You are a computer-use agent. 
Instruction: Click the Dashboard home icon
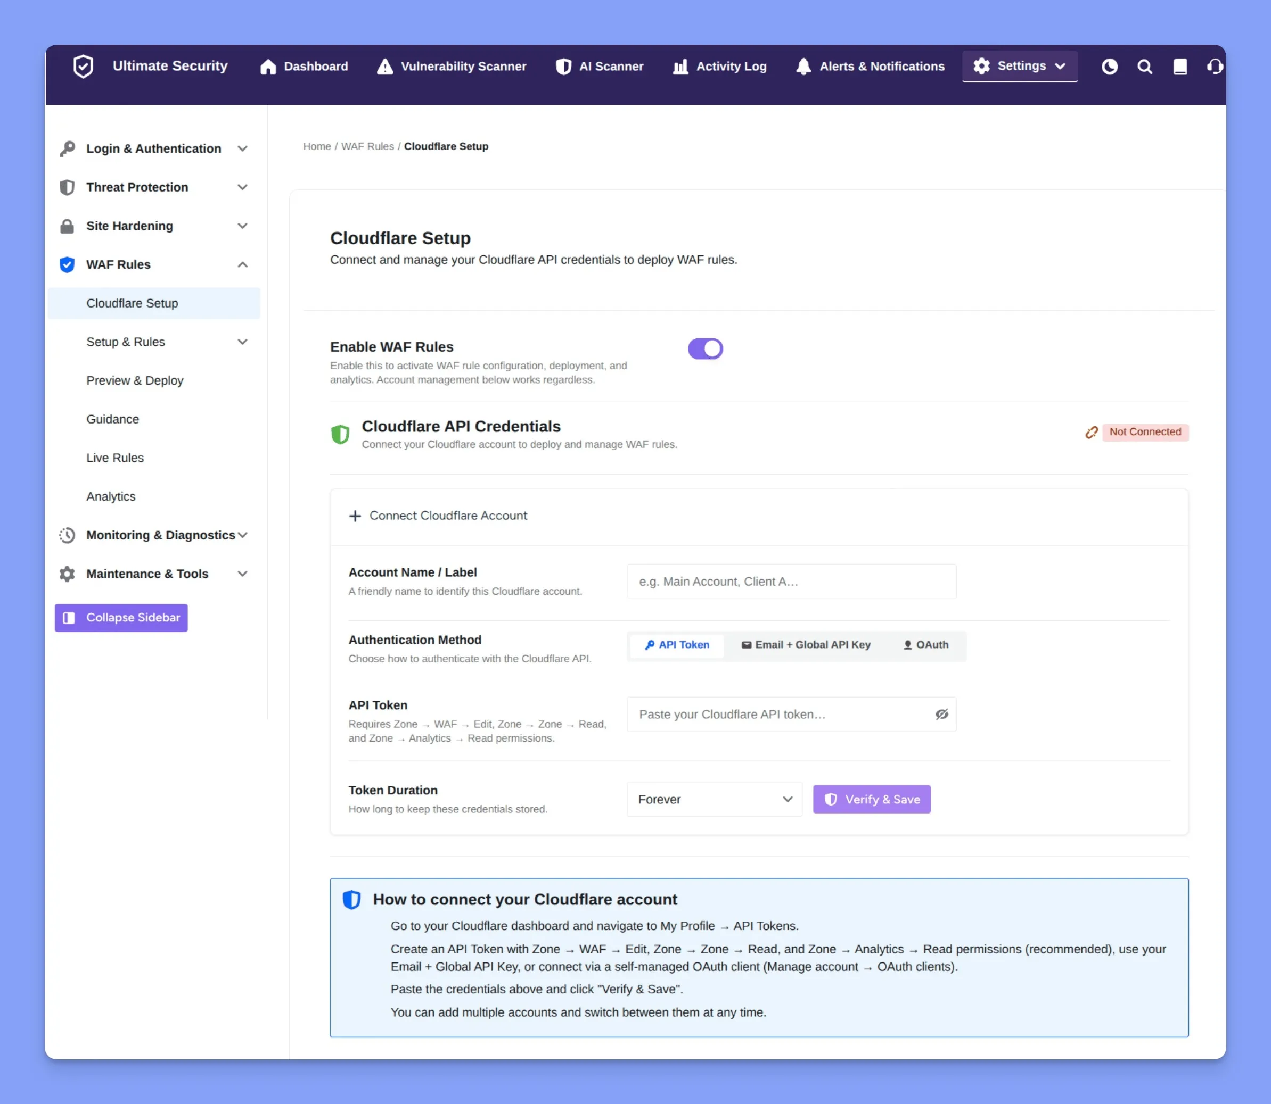coord(267,67)
